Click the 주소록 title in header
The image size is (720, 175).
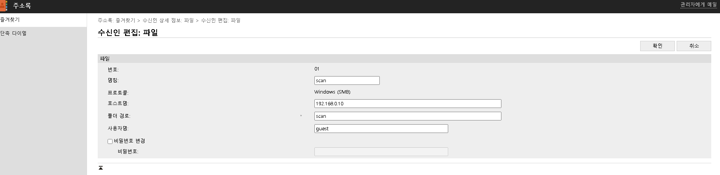tap(22, 6)
